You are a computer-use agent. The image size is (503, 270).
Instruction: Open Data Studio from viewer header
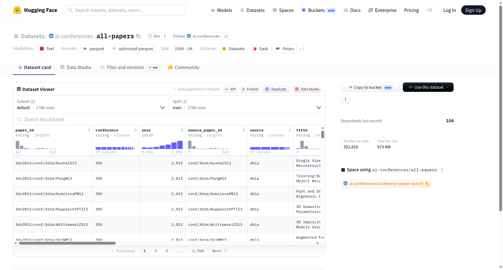[307, 89]
